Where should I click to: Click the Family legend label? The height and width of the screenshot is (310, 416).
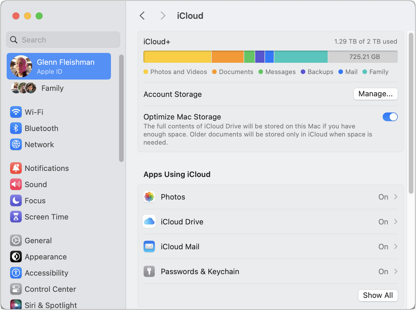pos(379,72)
